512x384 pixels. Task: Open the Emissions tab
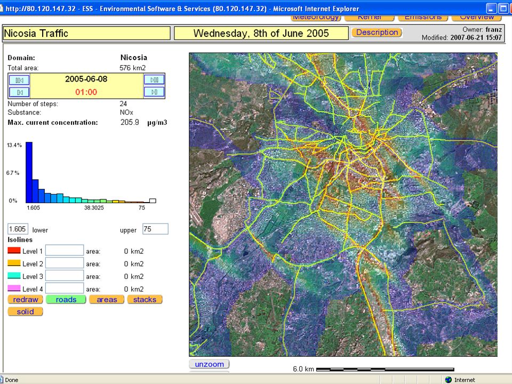(423, 18)
